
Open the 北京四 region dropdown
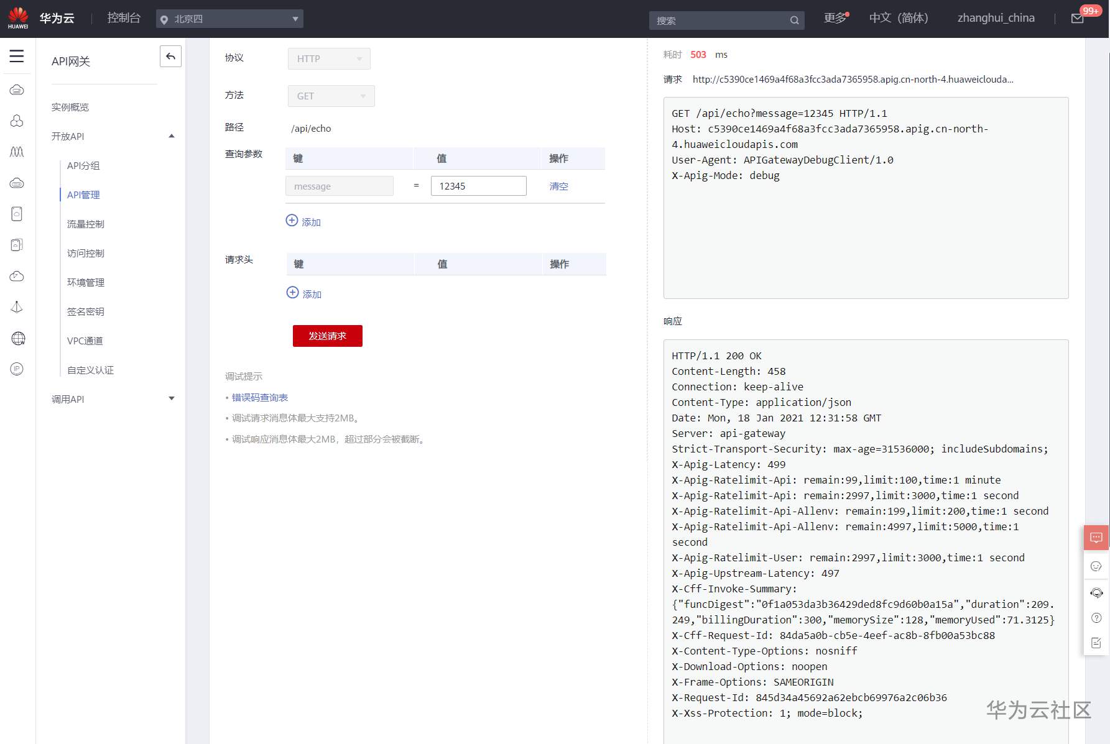229,19
